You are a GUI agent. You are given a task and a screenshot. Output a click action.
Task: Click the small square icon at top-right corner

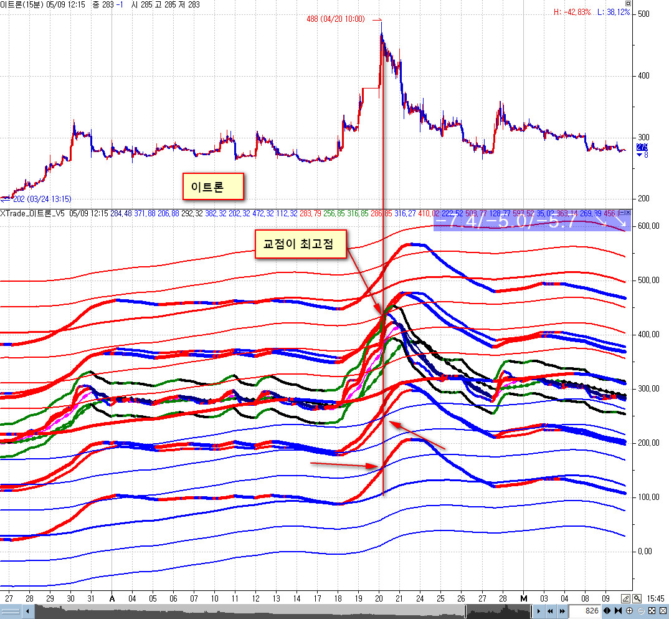[x=627, y=3]
